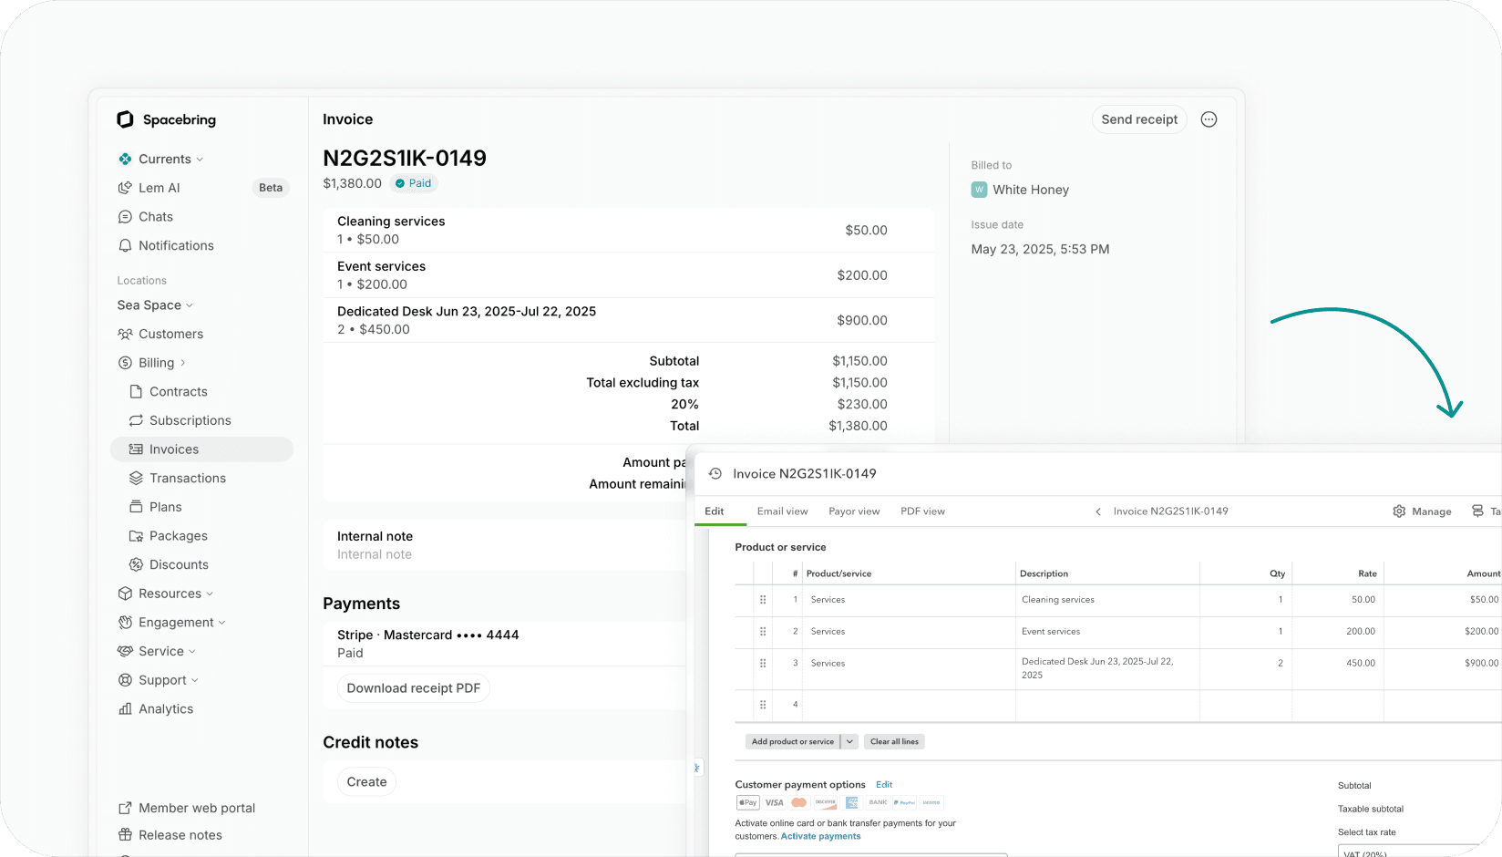Click back arrow beside Invoice N2G2S1IK-0149
Image resolution: width=1502 pixels, height=857 pixels.
pos(1098,512)
